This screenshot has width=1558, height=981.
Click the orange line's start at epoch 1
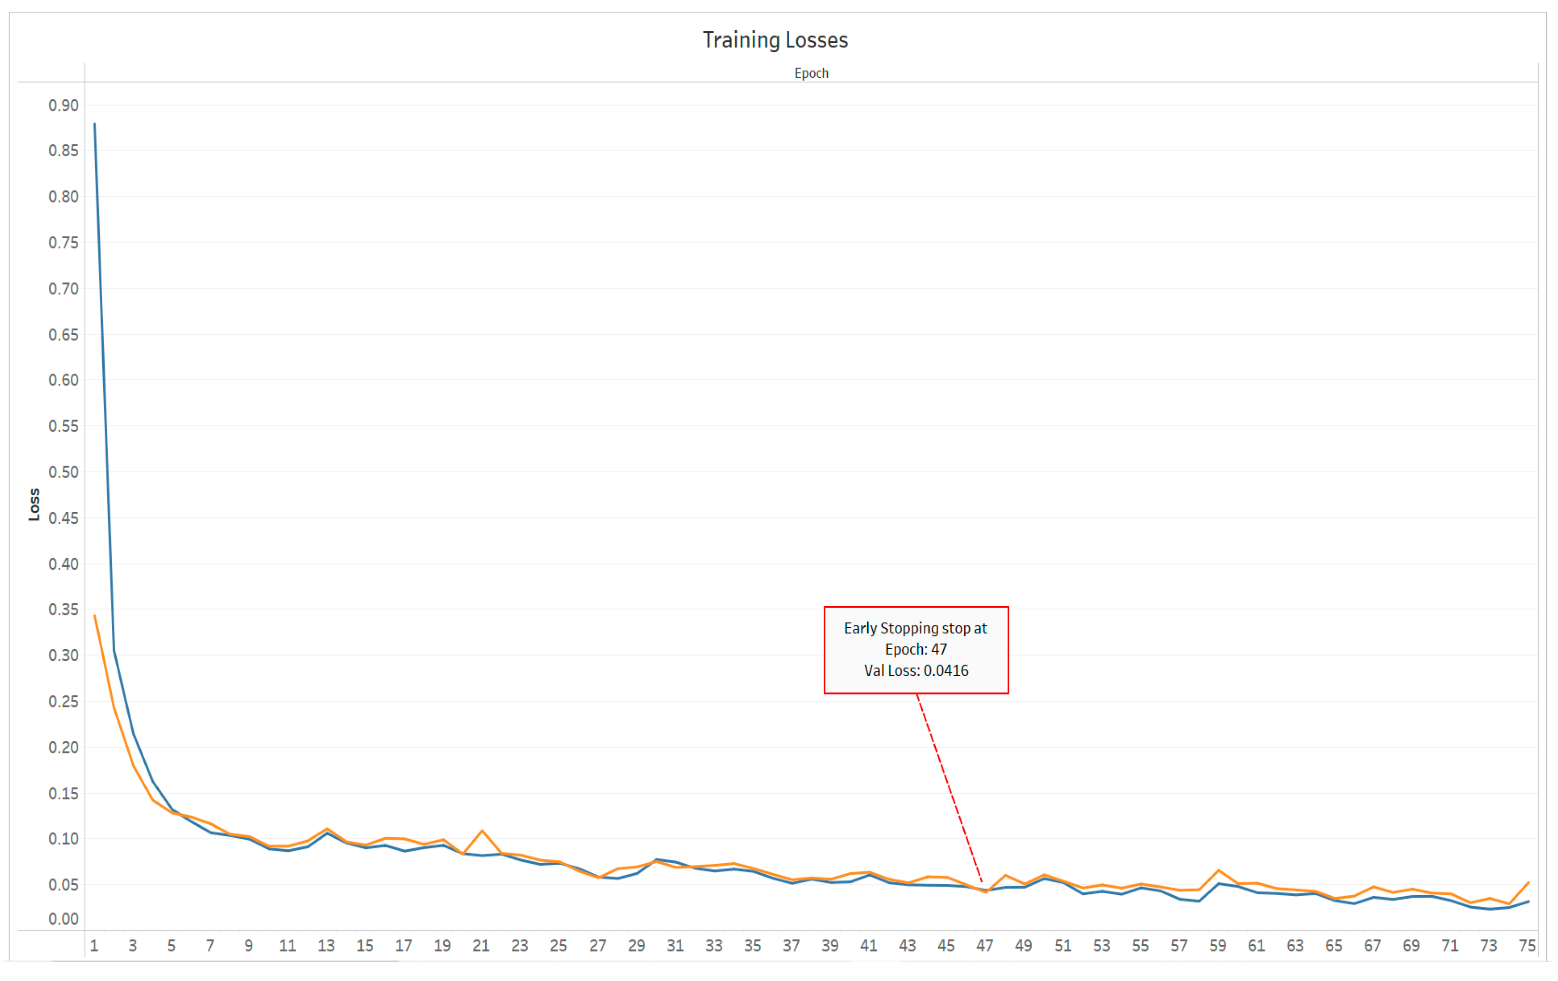(95, 615)
